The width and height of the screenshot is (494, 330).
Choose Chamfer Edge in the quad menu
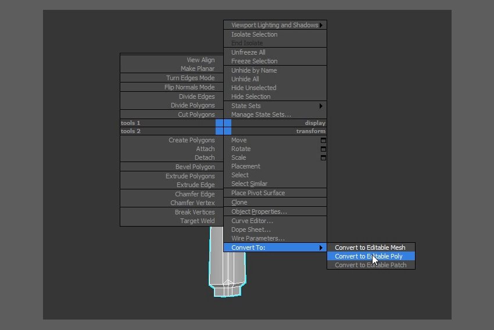pos(195,194)
